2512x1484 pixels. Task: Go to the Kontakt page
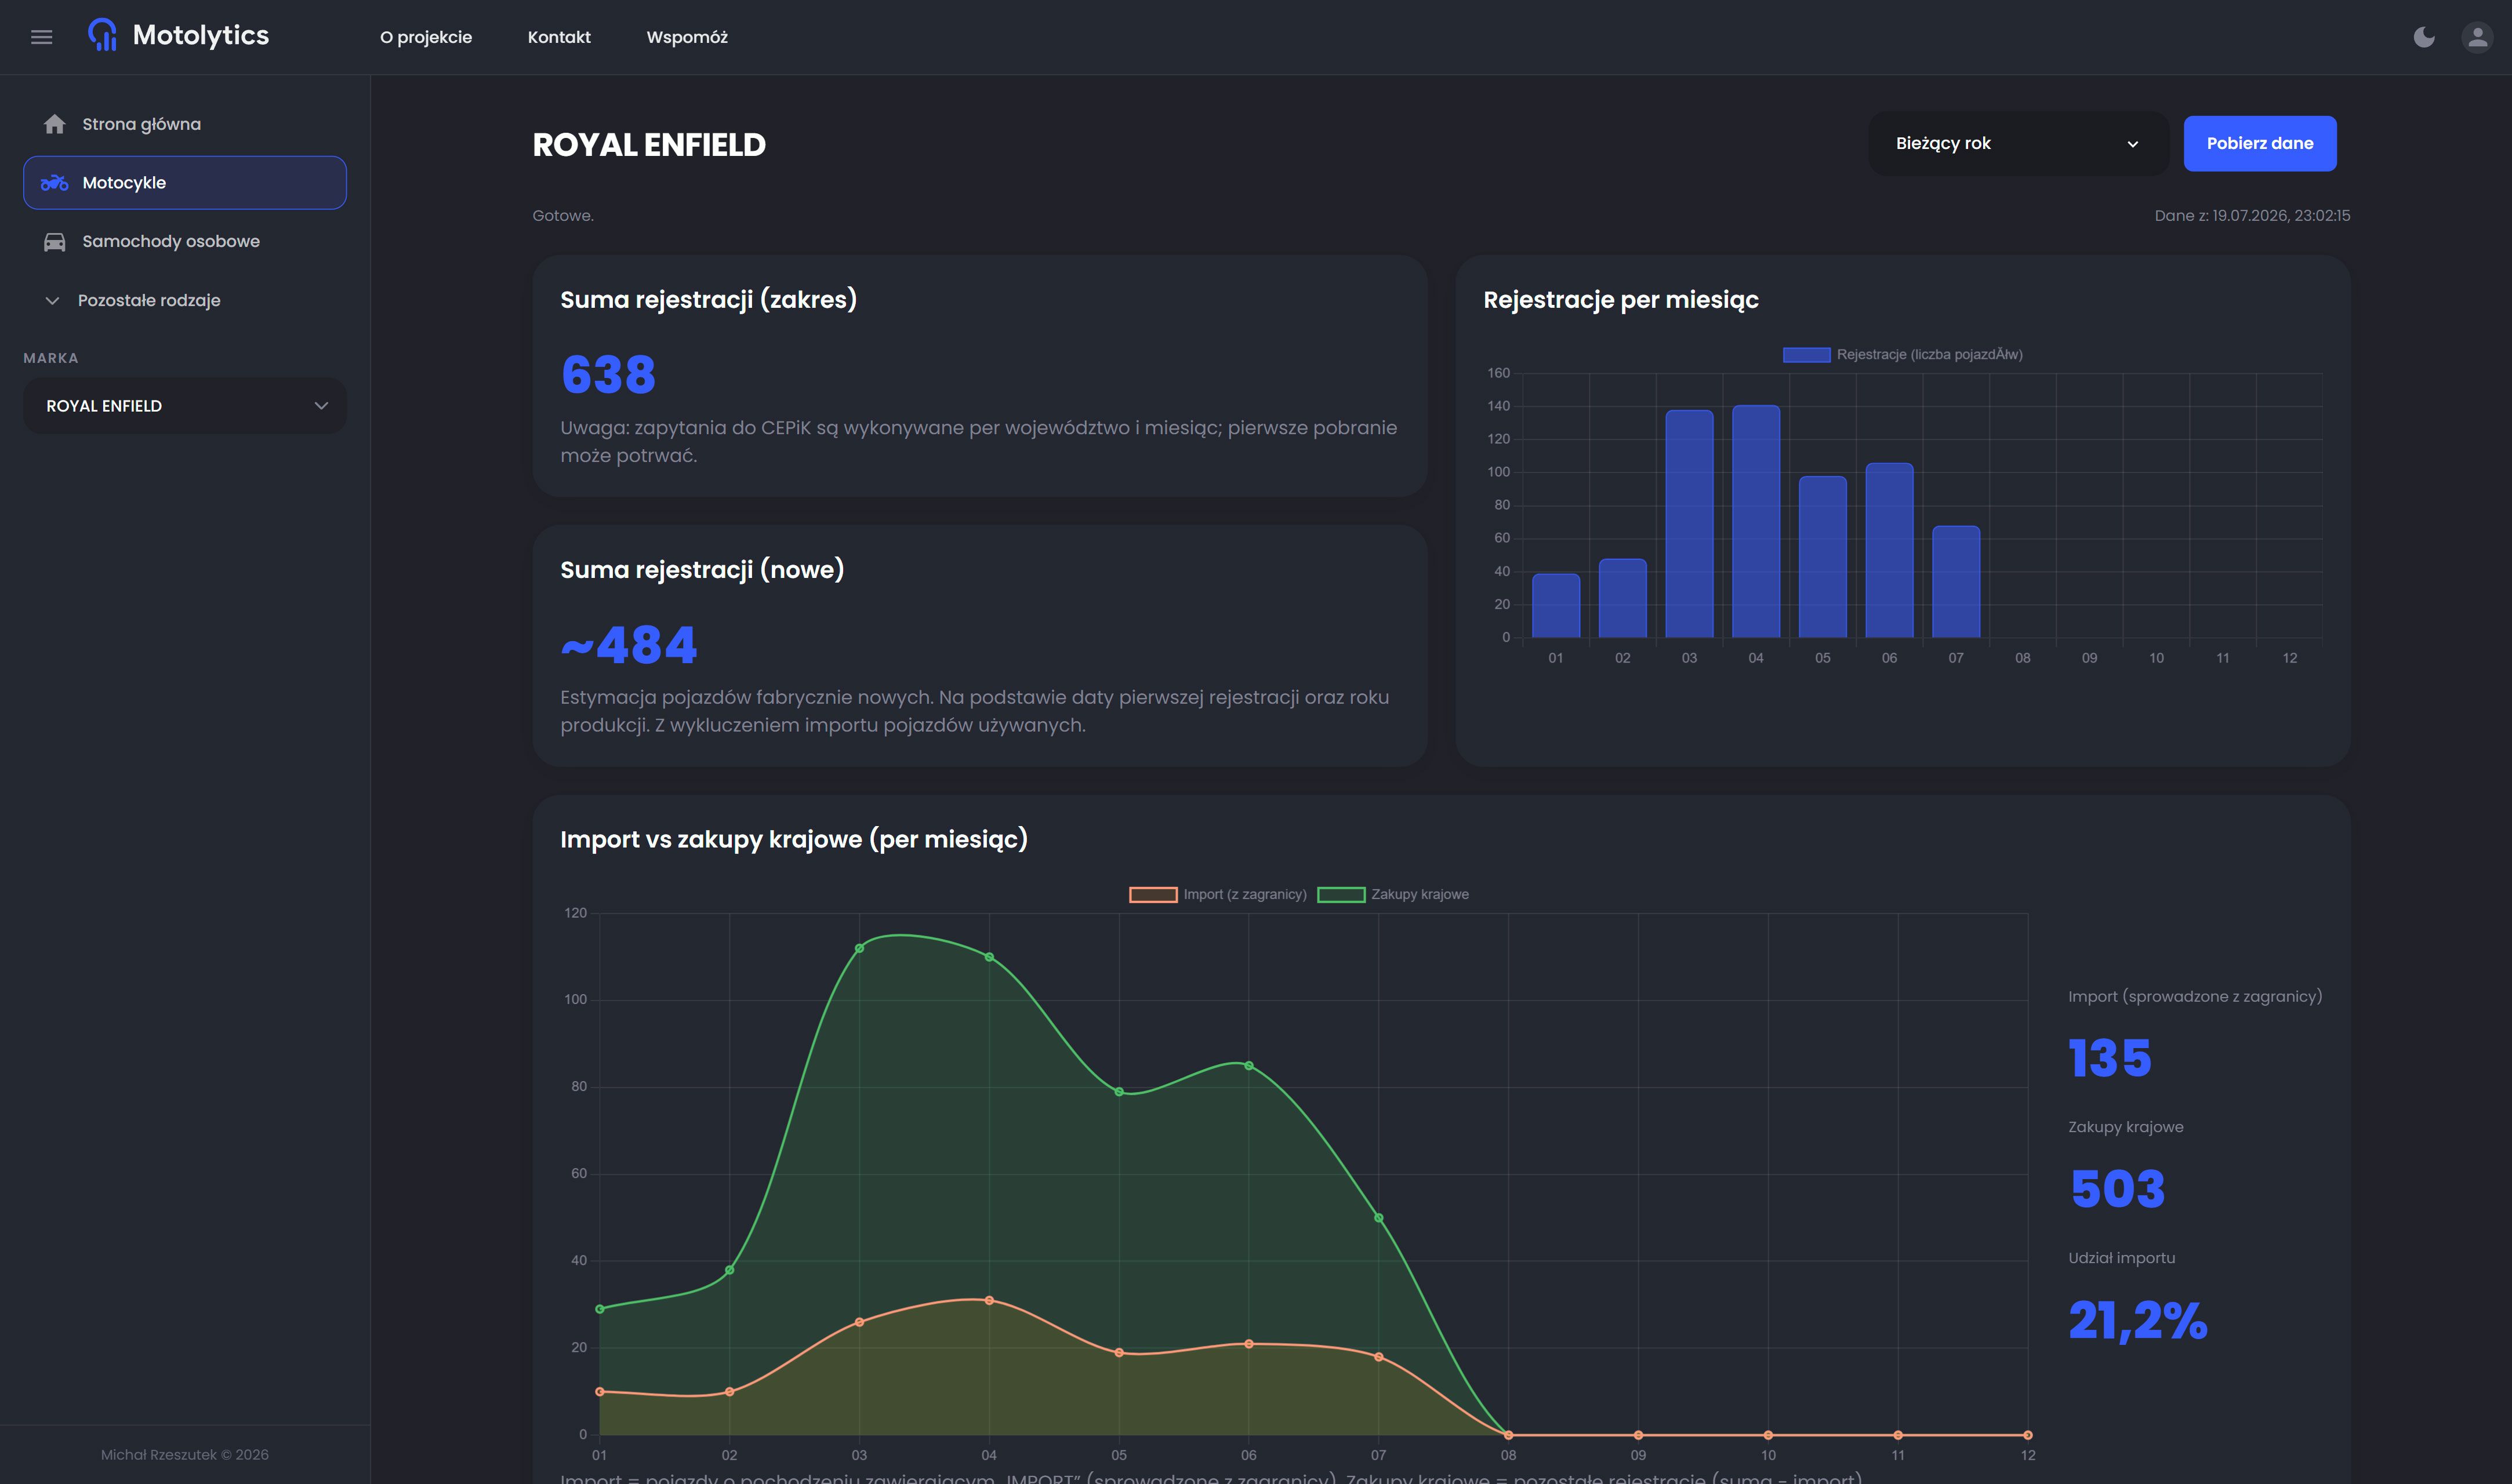tap(559, 37)
